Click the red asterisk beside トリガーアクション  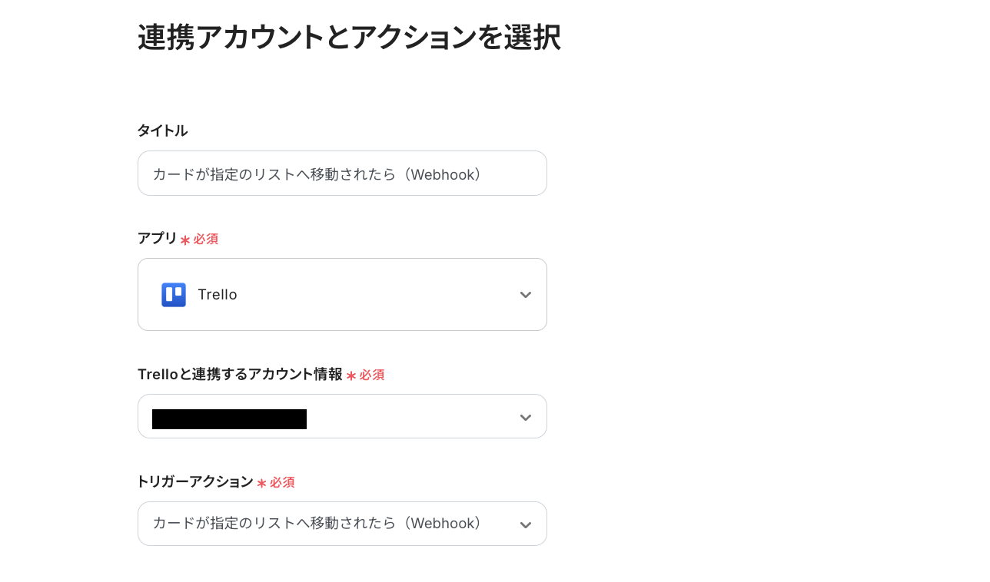point(261,484)
